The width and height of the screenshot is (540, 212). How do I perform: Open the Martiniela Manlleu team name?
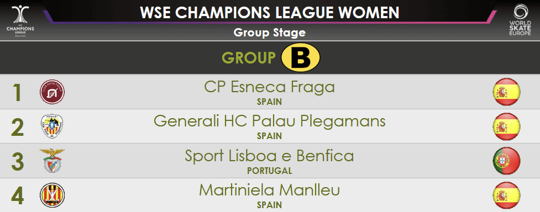click(x=269, y=190)
